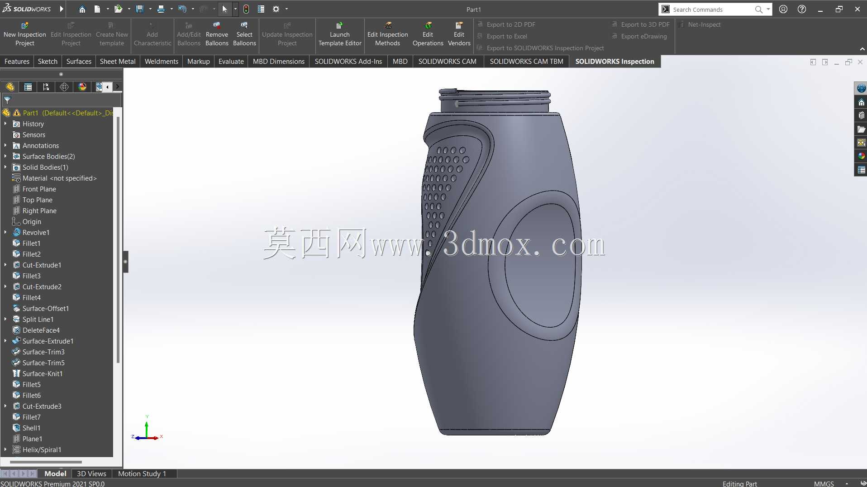Switch to the Features tab

coord(17,62)
